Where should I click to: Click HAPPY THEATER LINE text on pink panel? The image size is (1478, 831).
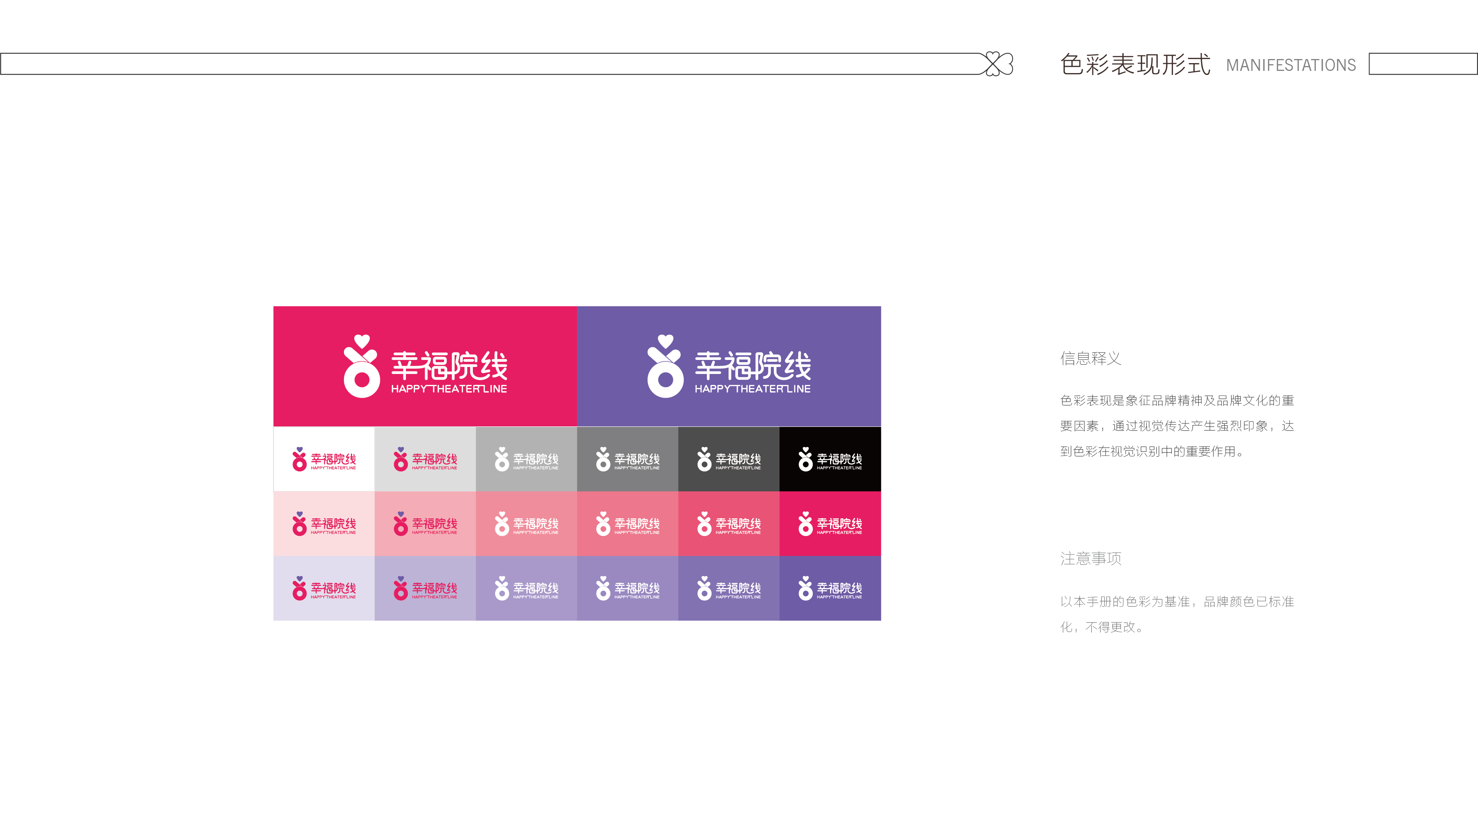[449, 389]
